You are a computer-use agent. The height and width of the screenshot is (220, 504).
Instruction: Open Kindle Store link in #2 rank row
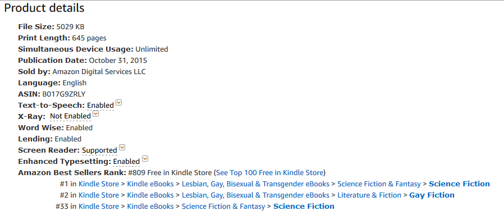pyautogui.click(x=99, y=195)
